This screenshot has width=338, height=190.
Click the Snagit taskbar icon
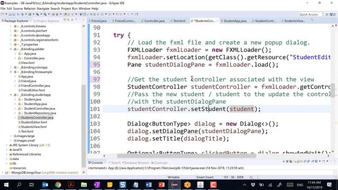pos(123,185)
